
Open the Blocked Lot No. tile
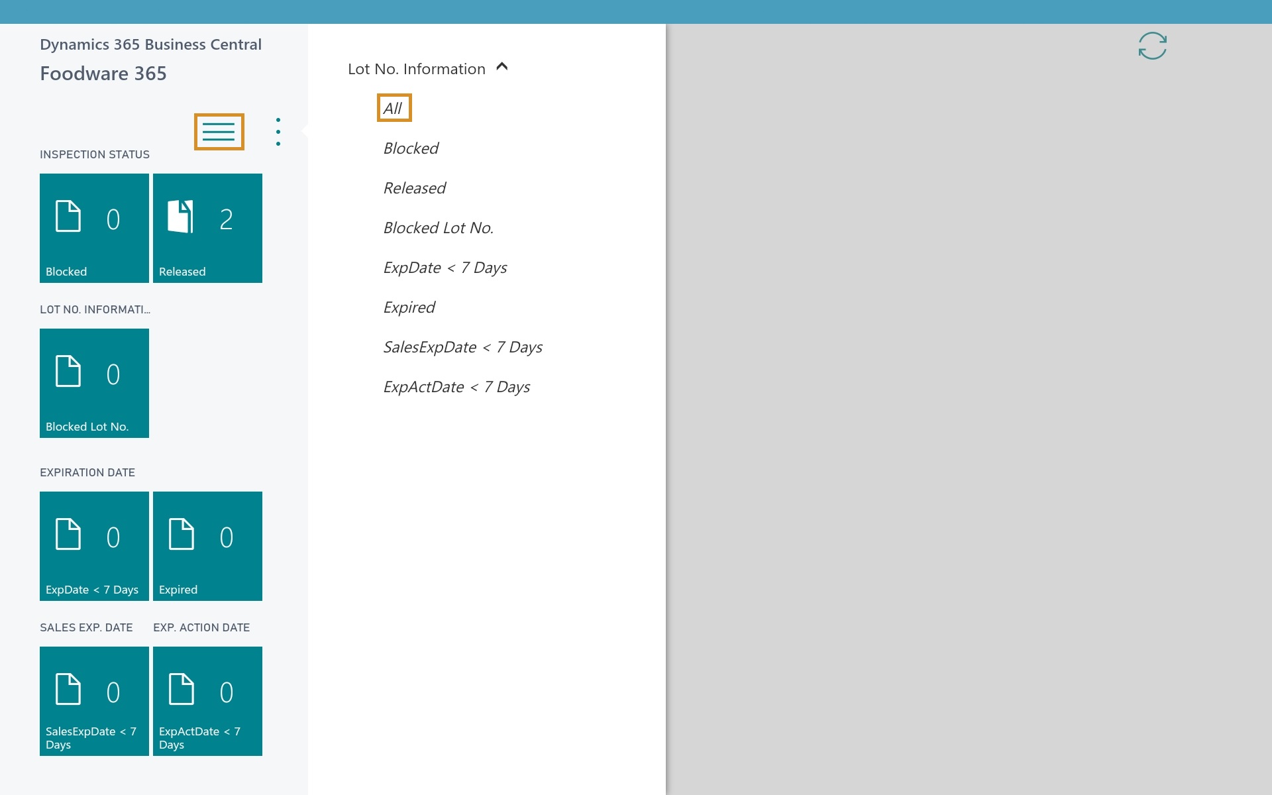point(94,383)
